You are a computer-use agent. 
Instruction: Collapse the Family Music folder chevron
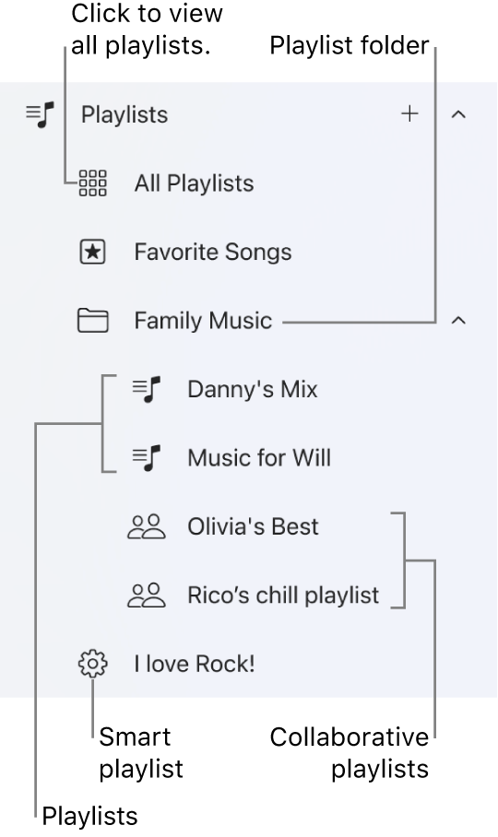[459, 320]
